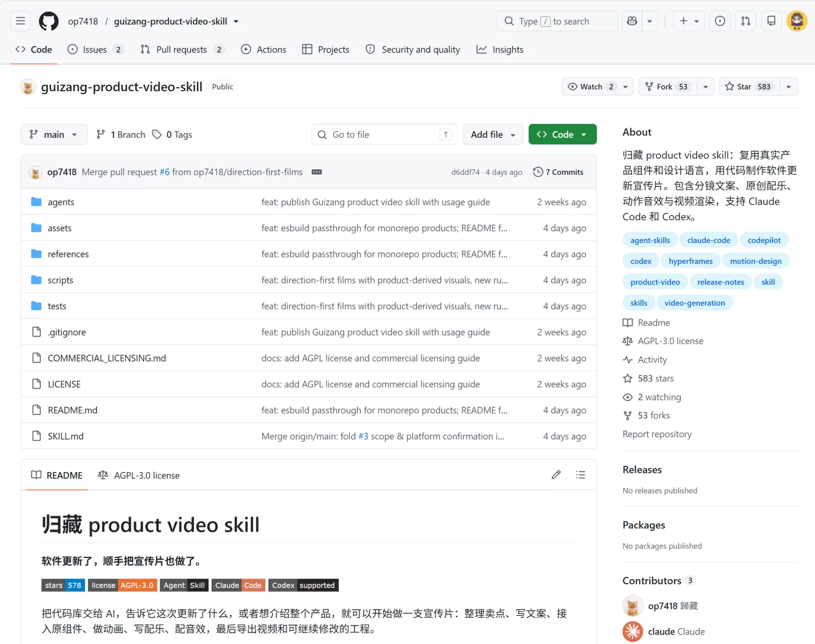Open the 1 Branch link
The height and width of the screenshot is (644, 815).
(121, 134)
